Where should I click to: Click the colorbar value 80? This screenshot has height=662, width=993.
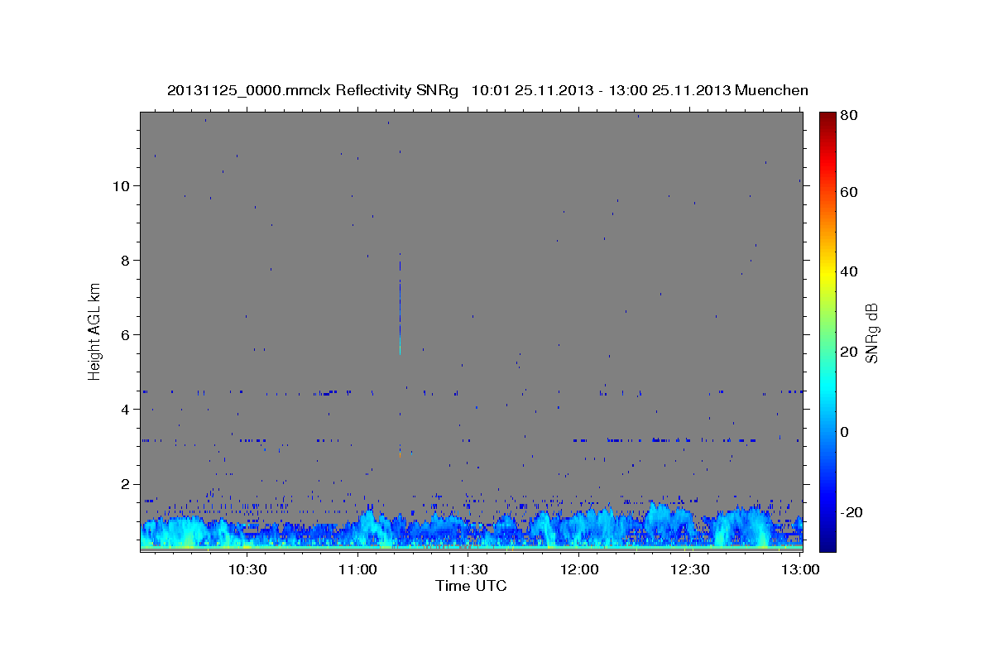pyautogui.click(x=851, y=115)
